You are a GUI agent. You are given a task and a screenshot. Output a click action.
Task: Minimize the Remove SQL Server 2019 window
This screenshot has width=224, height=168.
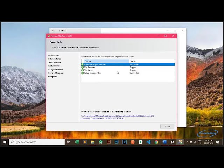(158, 36)
